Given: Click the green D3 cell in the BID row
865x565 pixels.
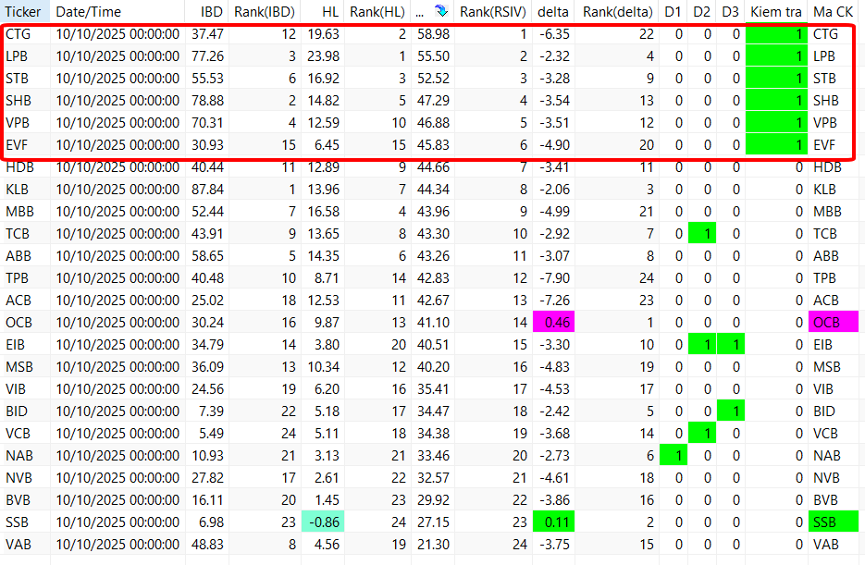Looking at the screenshot, I should pos(731,411).
